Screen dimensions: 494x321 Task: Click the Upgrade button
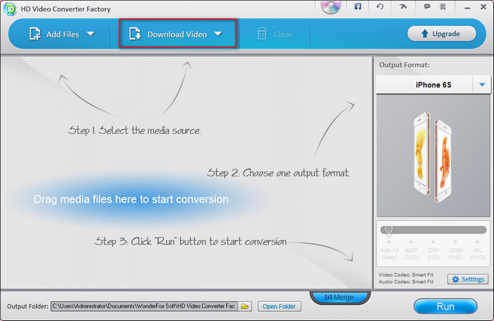[441, 33]
